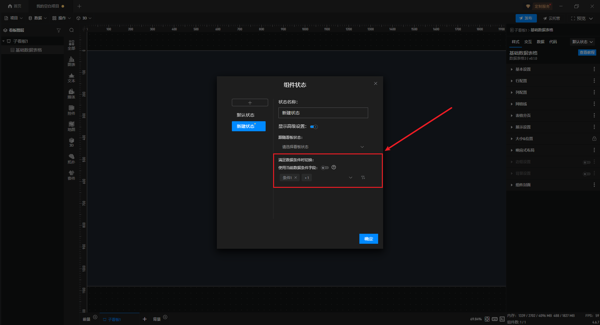Click the layer filter funnel icon
The image size is (600, 325).
pyautogui.click(x=58, y=30)
